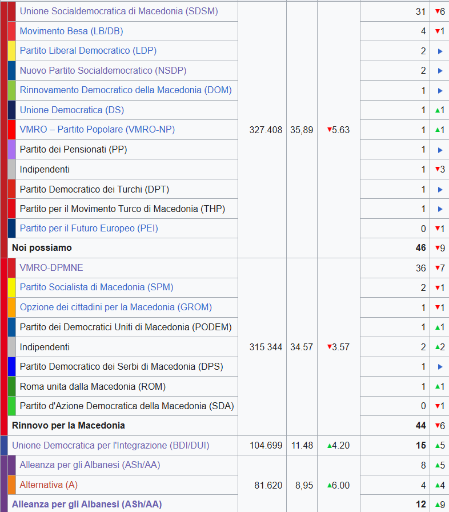
Task: Open Unione Socialdemocratica di Macedonia (SDSM) link
Action: click(x=118, y=11)
